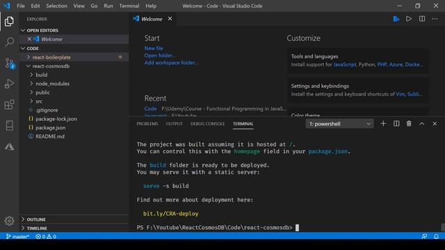Open the Selection menu

[57, 6]
